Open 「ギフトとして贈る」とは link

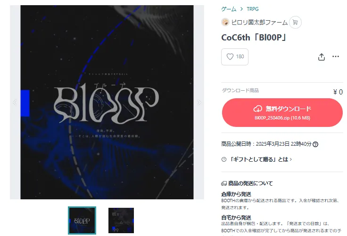[x=259, y=159]
